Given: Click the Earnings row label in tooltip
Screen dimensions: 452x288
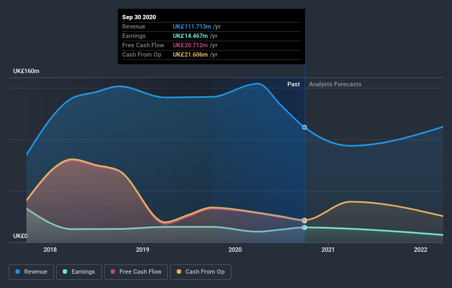Looking at the screenshot, I should point(134,36).
